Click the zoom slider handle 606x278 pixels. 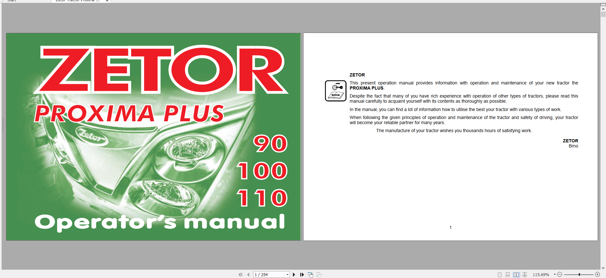(579, 274)
